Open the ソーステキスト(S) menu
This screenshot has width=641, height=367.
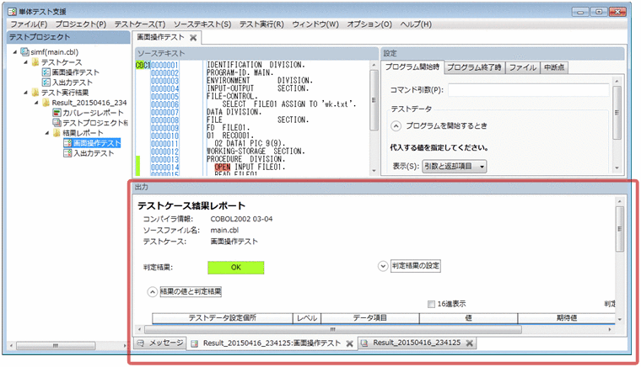coord(202,24)
